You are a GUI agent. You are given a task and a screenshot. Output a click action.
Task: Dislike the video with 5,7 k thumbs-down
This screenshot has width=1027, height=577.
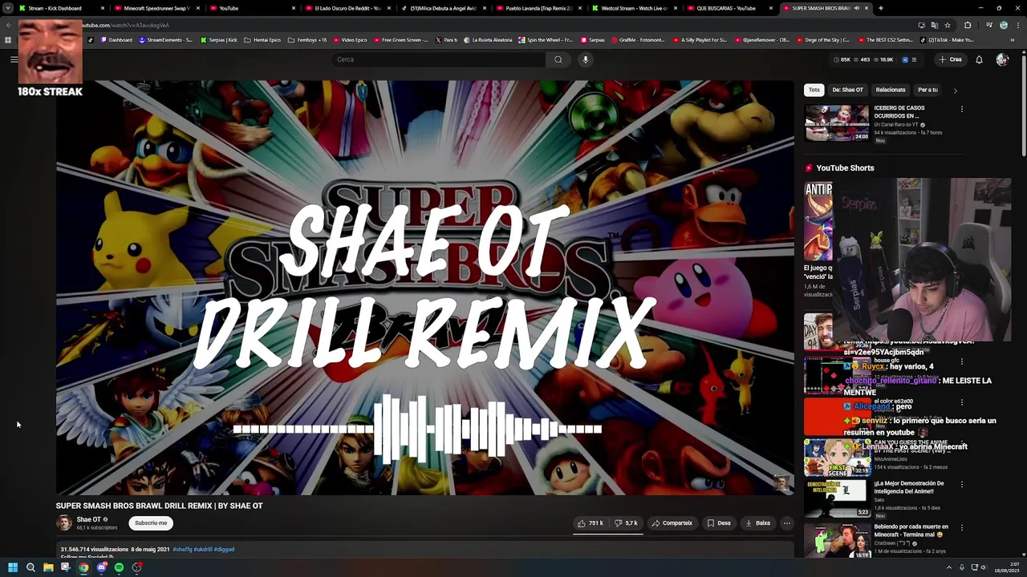[x=627, y=523]
